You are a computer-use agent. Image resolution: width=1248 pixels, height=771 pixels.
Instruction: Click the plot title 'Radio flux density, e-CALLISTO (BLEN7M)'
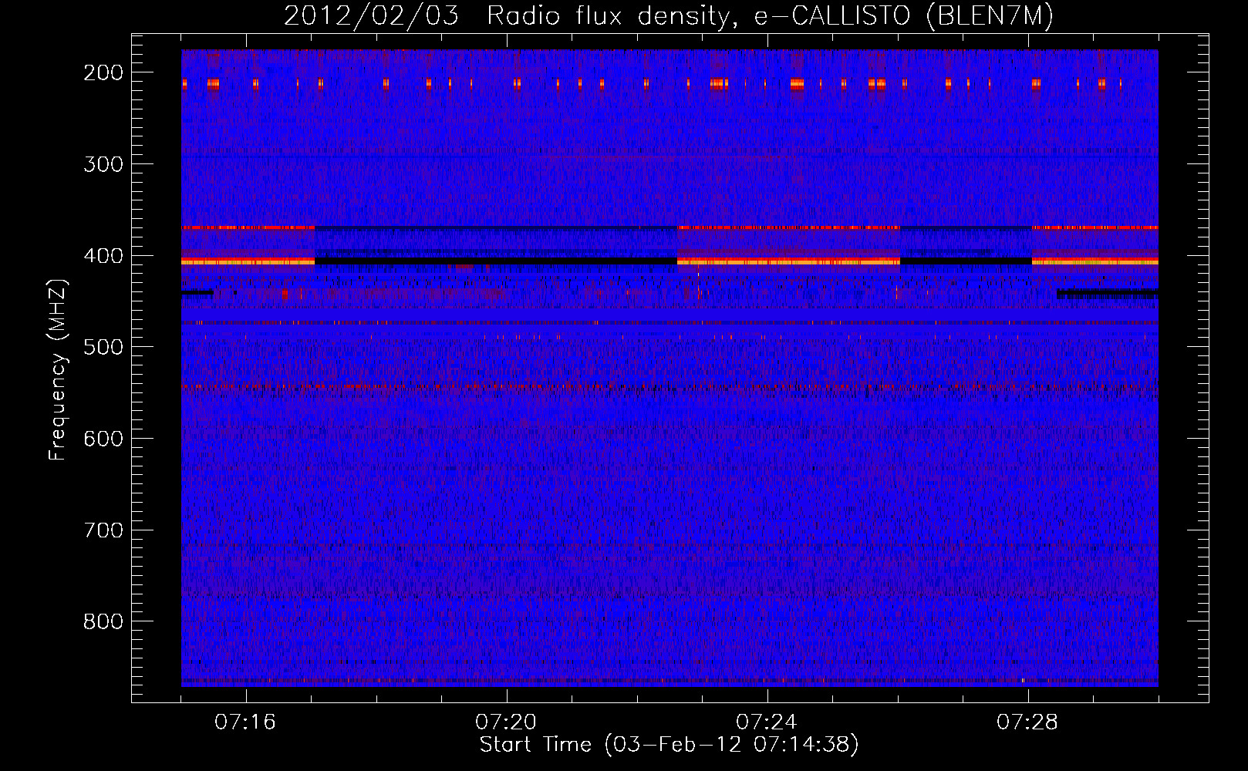pos(770,15)
